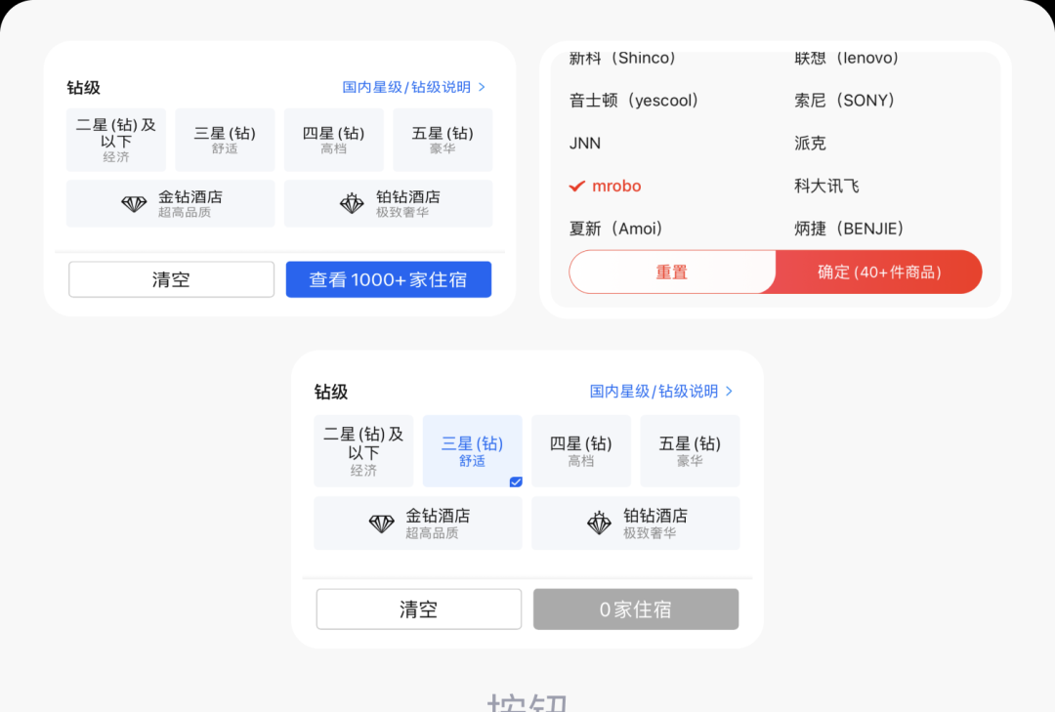This screenshot has width=1055, height=712.
Task: Select brand JNN
Action: pos(585,144)
